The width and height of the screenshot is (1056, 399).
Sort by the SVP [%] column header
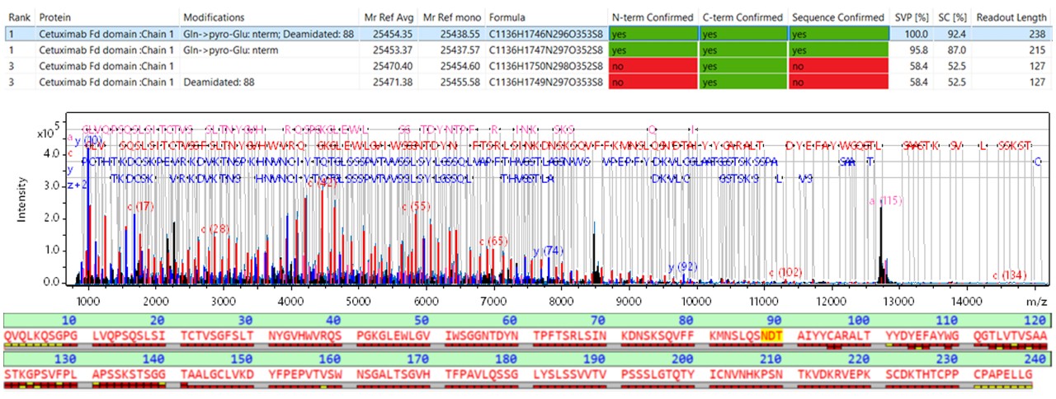pos(912,17)
